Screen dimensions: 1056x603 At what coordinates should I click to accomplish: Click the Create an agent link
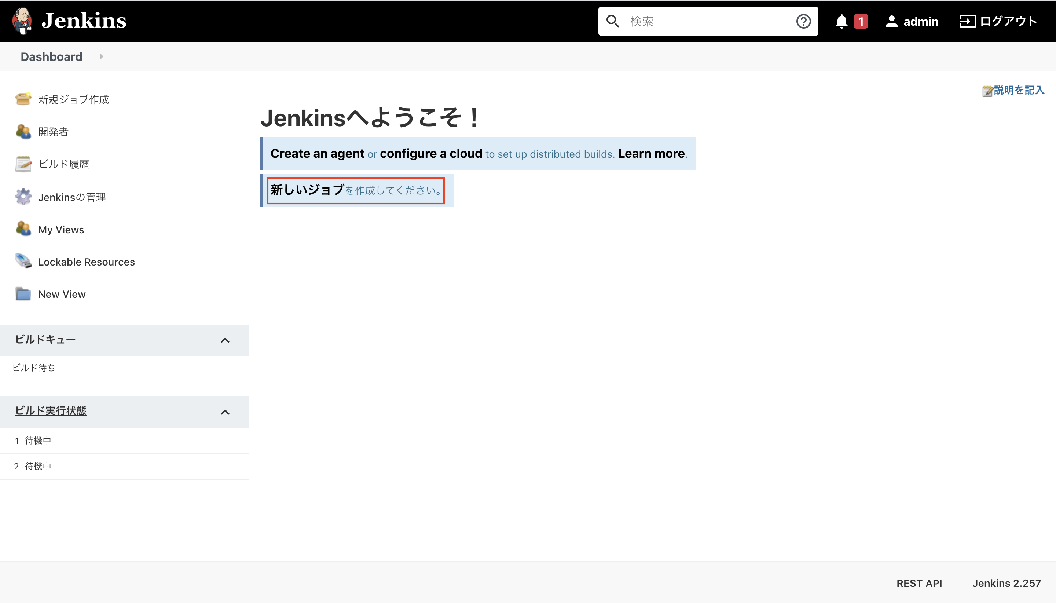pos(318,154)
